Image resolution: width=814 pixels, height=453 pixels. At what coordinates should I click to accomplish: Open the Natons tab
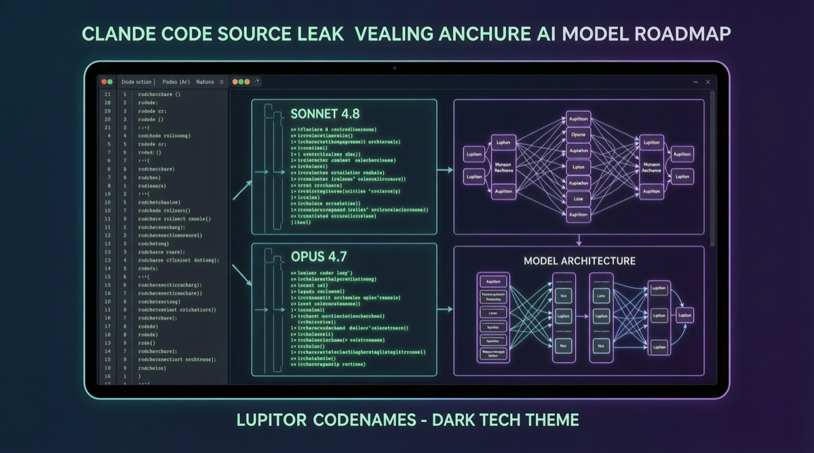pos(205,82)
